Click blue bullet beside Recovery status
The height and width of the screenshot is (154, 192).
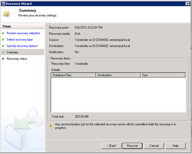click(3, 59)
